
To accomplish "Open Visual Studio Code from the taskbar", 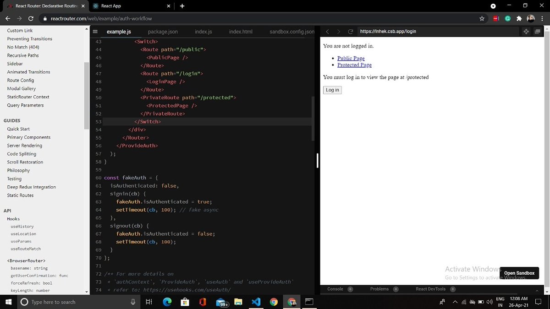I will (256, 302).
